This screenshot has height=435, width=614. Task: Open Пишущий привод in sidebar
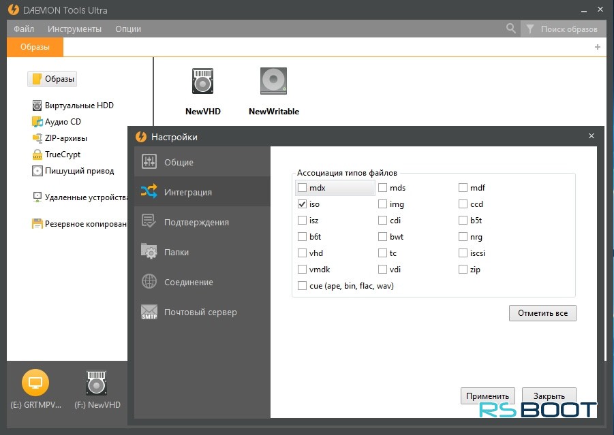coord(73,171)
